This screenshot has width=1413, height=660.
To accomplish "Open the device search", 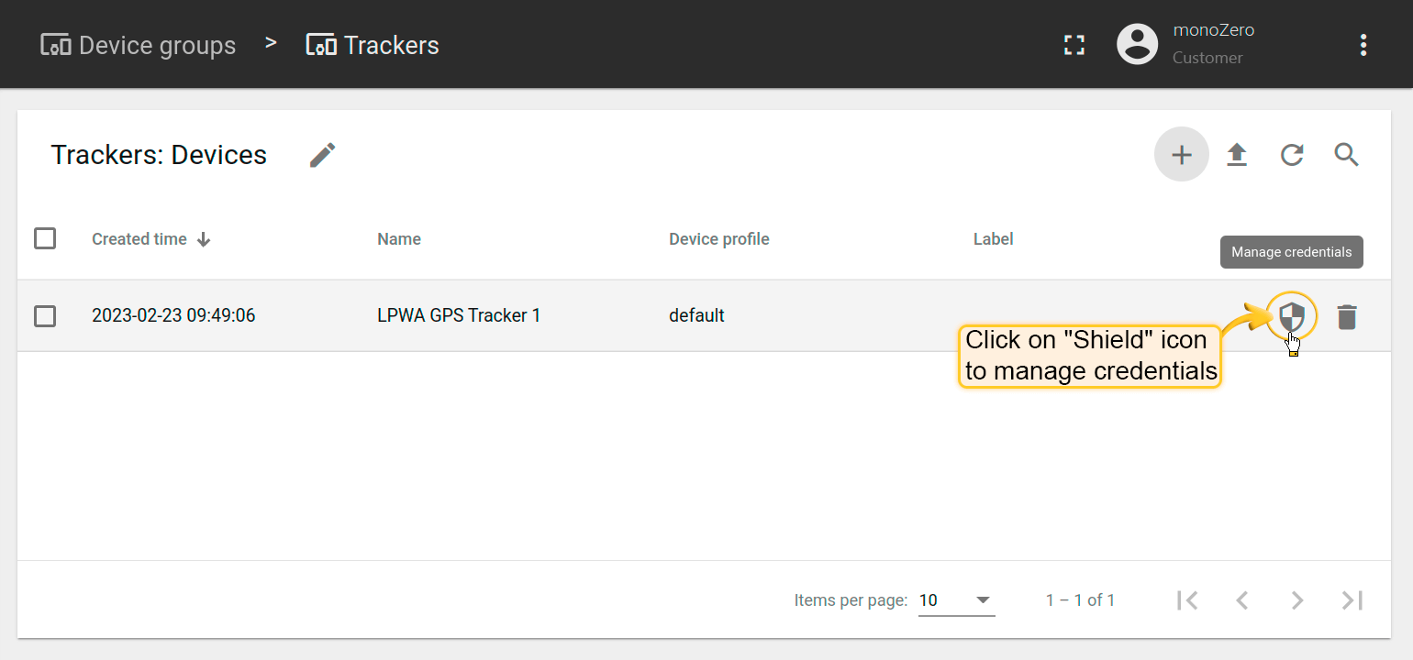I will click(x=1346, y=155).
